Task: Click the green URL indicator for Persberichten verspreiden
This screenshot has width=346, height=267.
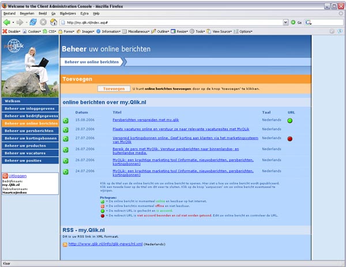Action: [x=290, y=121]
